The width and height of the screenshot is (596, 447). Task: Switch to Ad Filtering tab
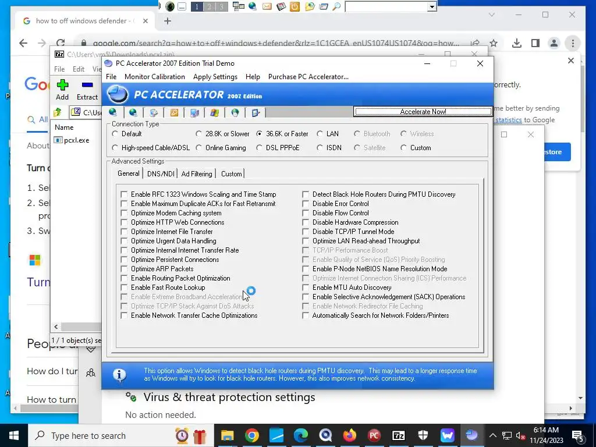(x=197, y=173)
